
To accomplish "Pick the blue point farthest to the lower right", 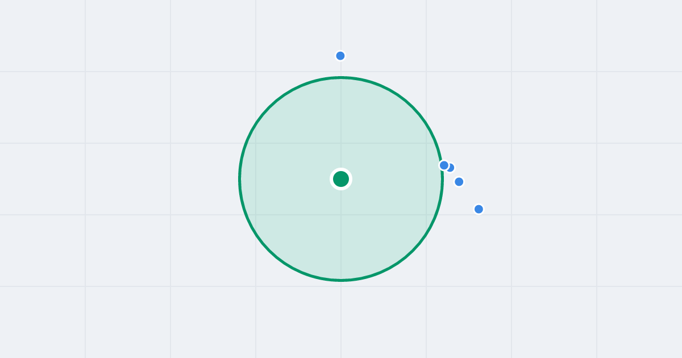I will click(479, 209).
